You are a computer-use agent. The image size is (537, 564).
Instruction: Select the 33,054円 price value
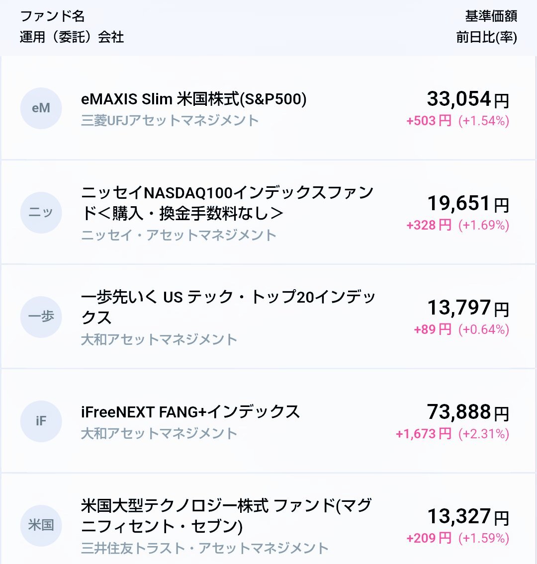click(468, 99)
